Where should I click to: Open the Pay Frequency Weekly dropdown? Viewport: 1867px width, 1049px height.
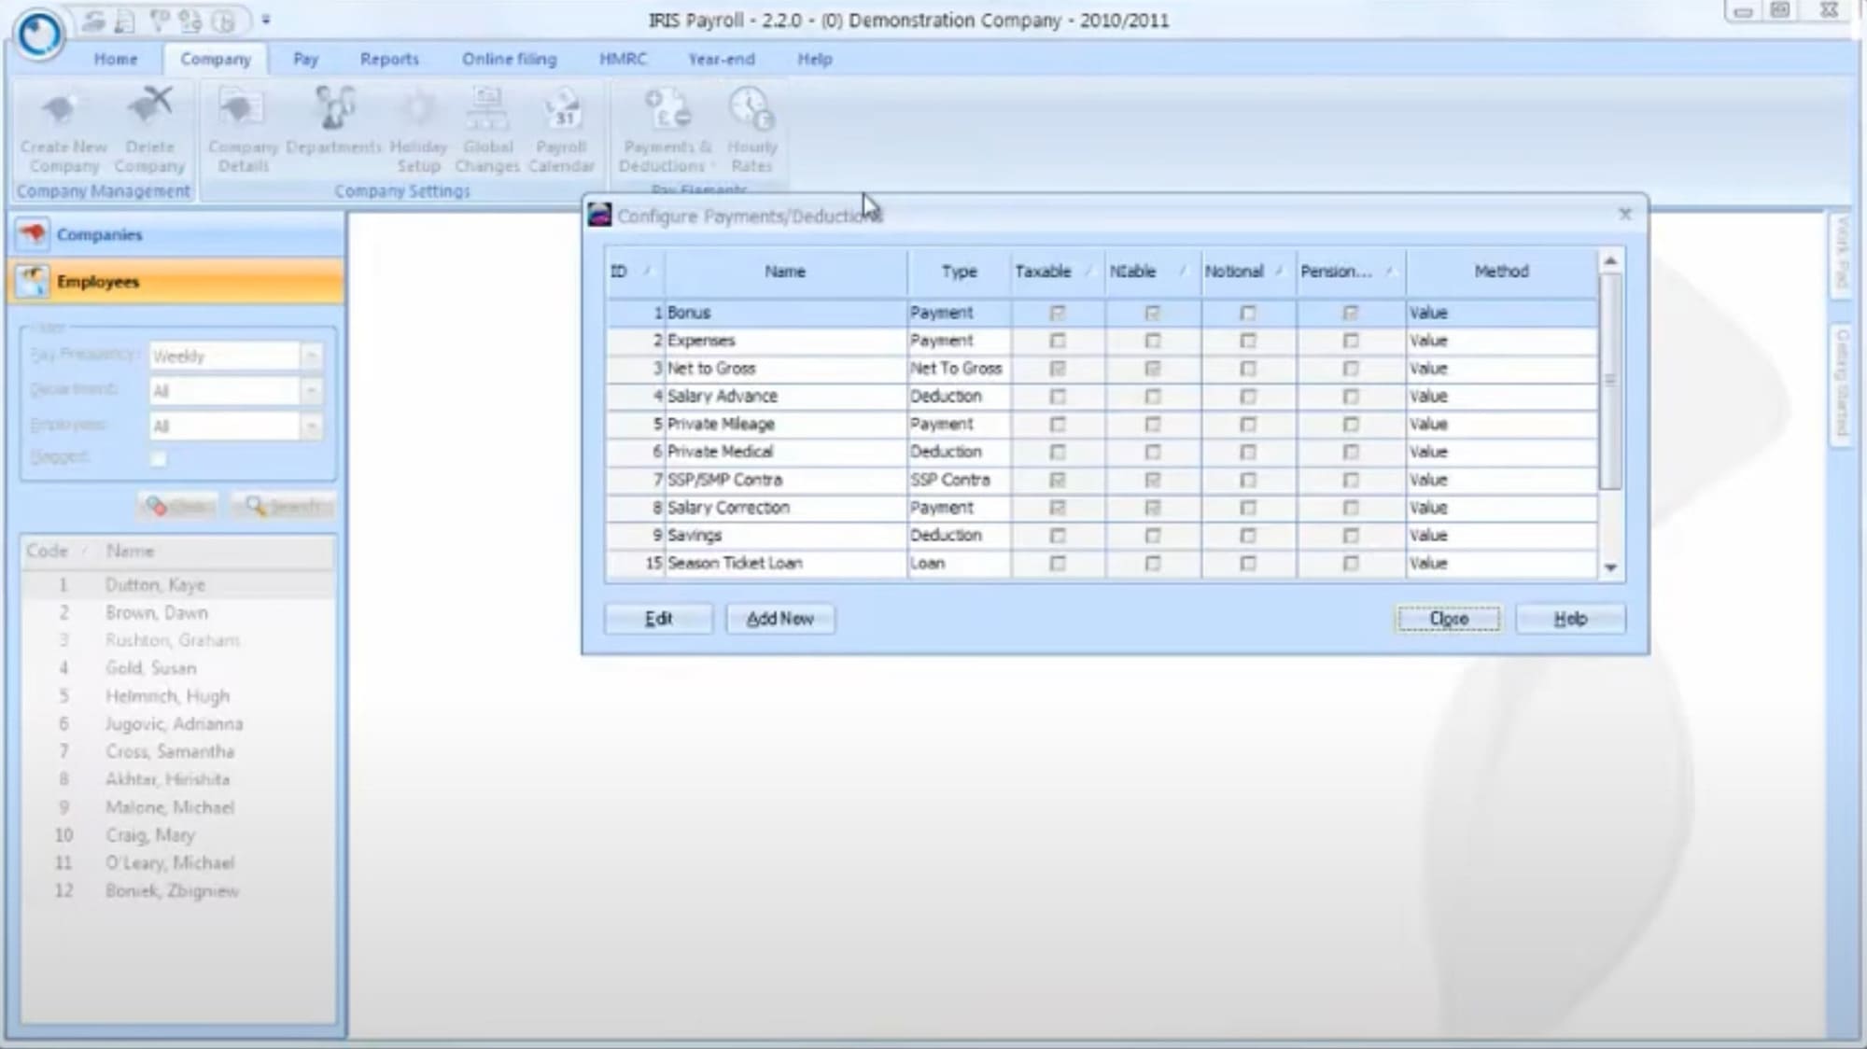click(x=312, y=356)
